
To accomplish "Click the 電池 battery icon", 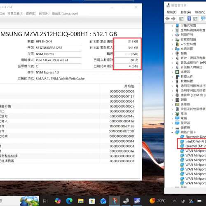I will point(177,114).
